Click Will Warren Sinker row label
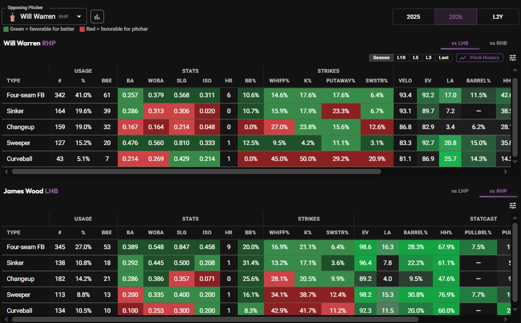The width and height of the screenshot is (521, 323). pyautogui.click(x=15, y=111)
